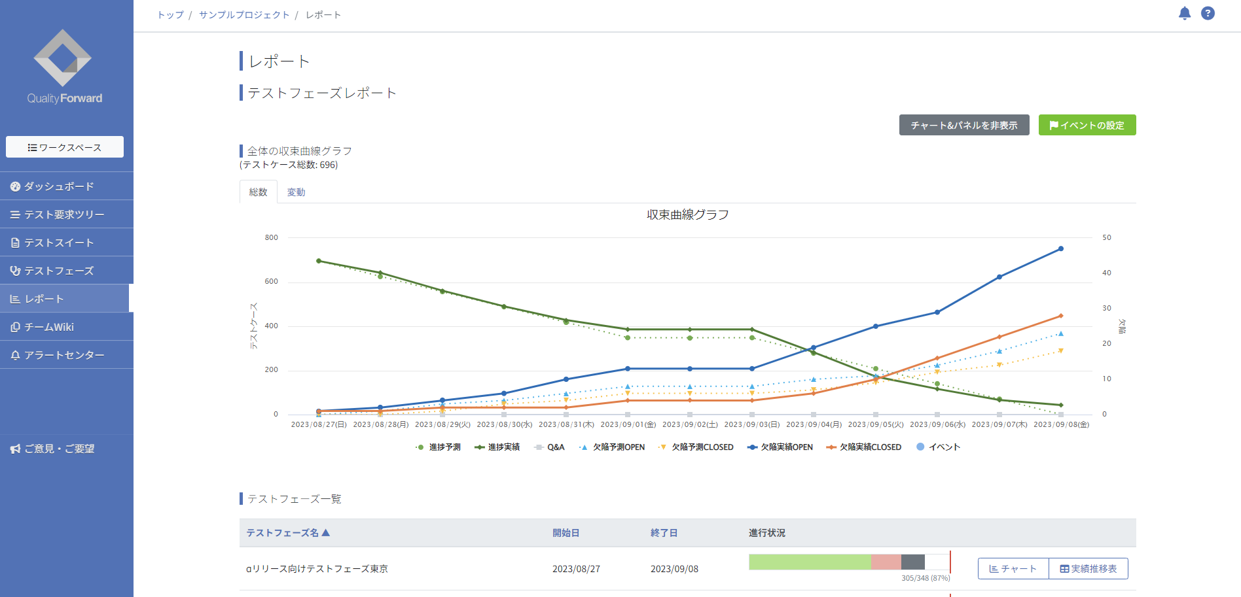Open 実績推移表 for αリリース phase
The width and height of the screenshot is (1241, 597).
pos(1088,569)
